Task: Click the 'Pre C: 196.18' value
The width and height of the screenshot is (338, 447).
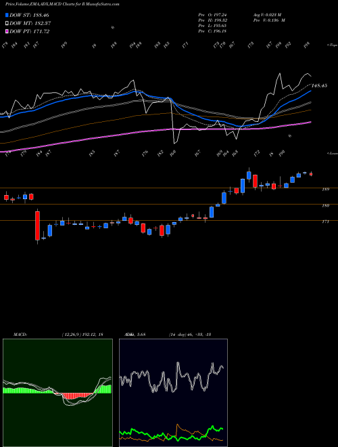Action: pos(212,31)
